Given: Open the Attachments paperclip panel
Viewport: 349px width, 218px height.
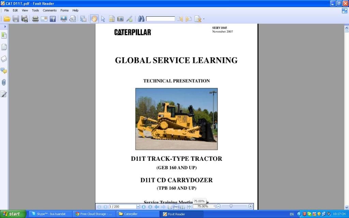Looking at the screenshot, I should (4, 82).
